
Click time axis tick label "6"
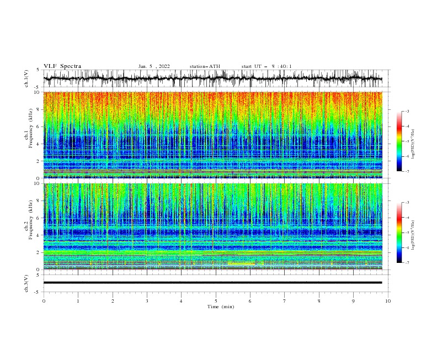tap(250, 301)
